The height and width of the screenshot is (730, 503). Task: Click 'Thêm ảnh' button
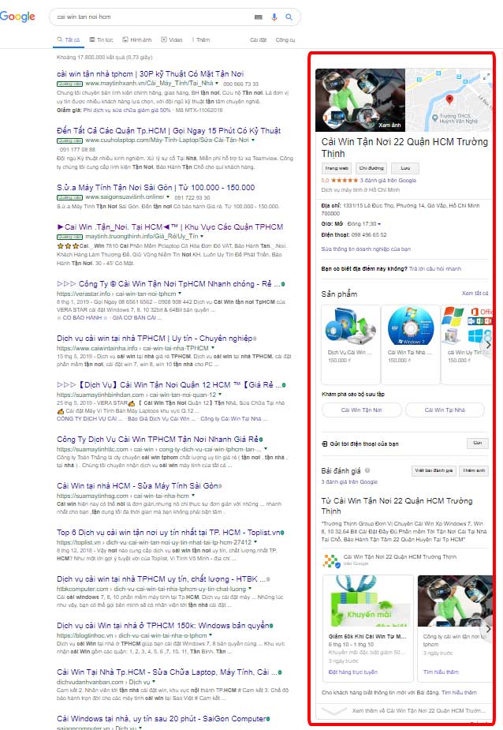474,470
